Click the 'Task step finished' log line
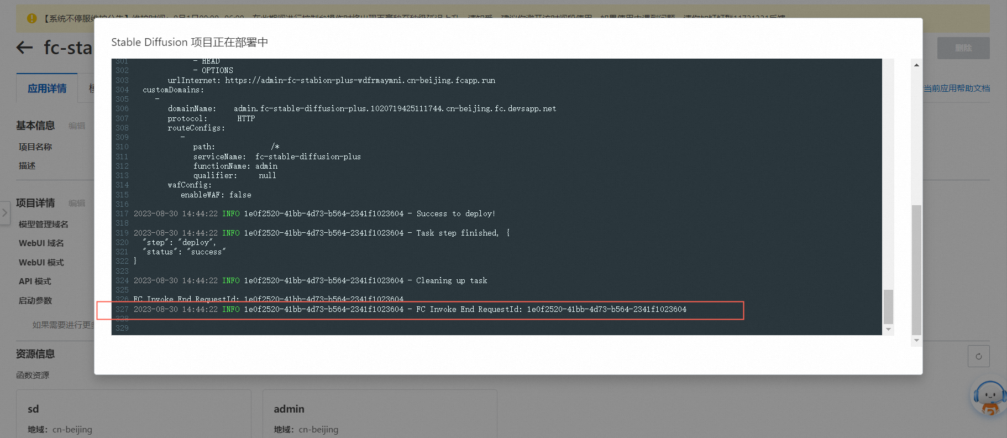Screen dimensions: 1007x438 [x=322, y=233]
